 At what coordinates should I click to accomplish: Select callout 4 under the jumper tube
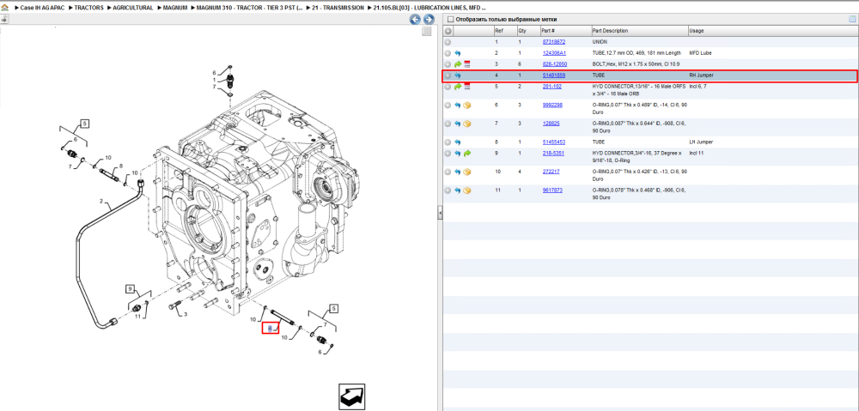tap(270, 328)
